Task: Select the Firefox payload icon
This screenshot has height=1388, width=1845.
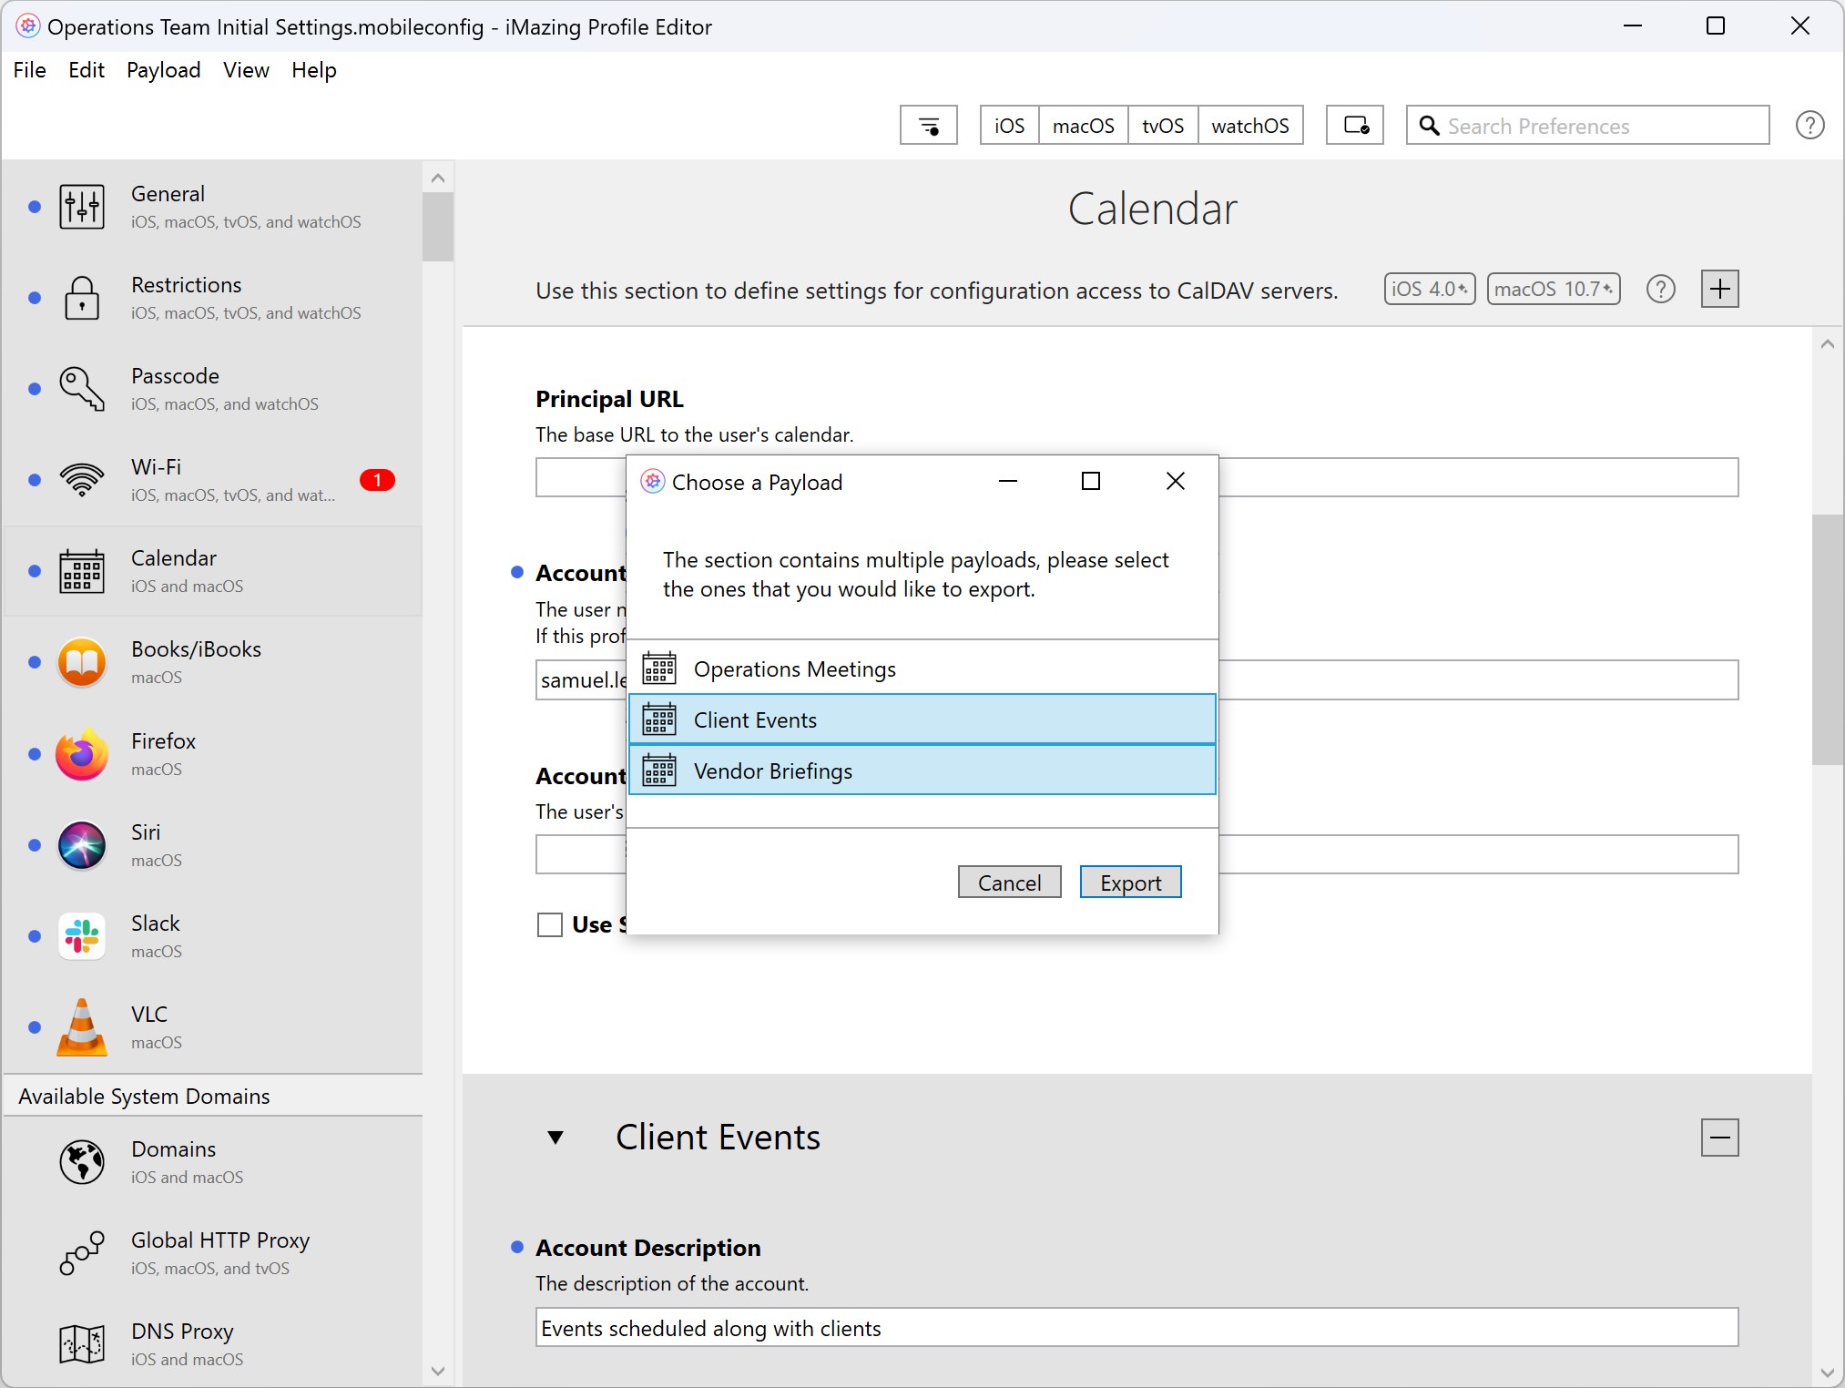Action: [82, 754]
